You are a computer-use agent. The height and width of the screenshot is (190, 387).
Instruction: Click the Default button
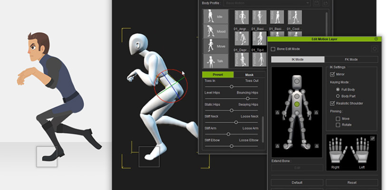tap(297, 183)
